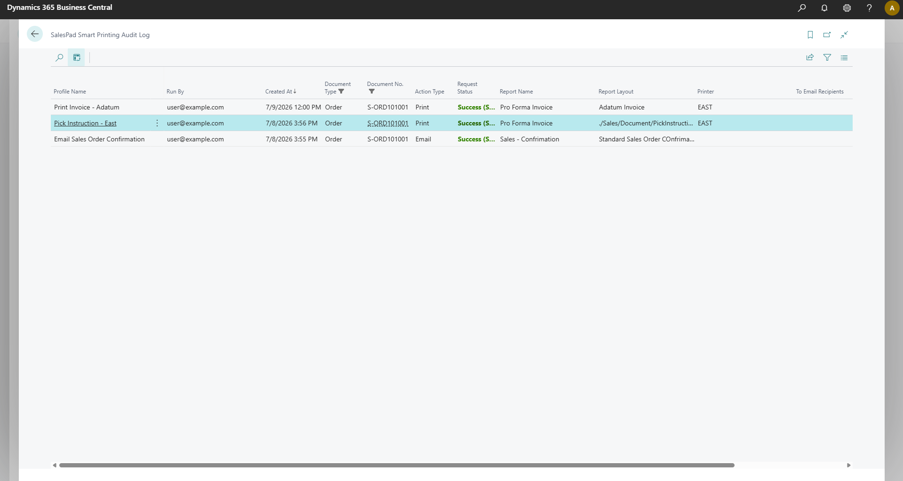
Task: Open the page in a new window
Action: click(827, 35)
